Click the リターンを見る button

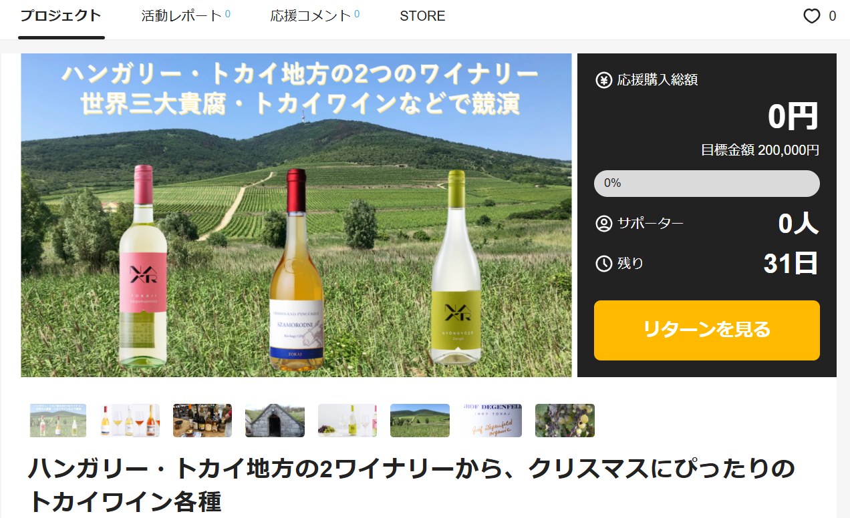click(706, 330)
